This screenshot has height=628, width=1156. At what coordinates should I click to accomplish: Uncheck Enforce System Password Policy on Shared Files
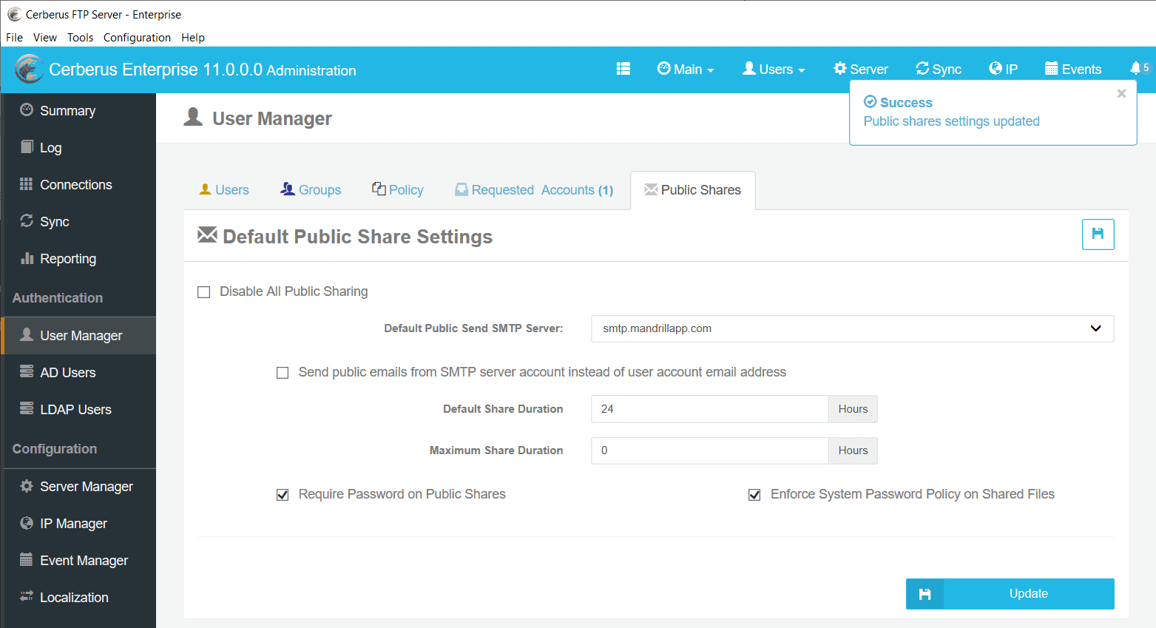point(754,495)
